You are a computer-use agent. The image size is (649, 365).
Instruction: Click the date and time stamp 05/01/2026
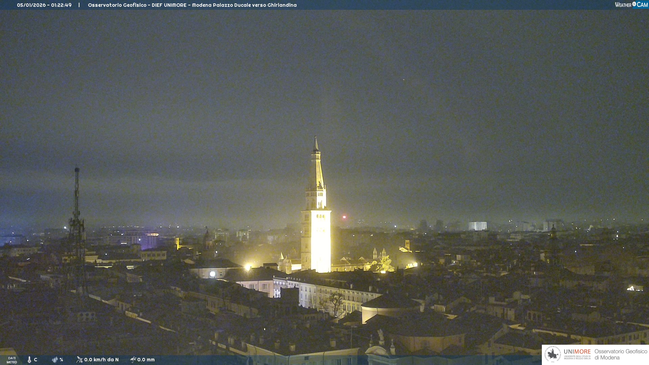point(44,5)
